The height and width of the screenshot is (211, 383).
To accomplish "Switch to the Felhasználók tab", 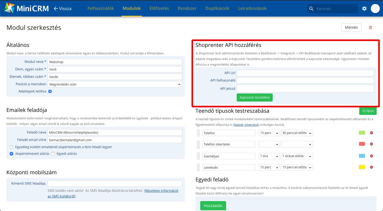I will coord(101,8).
